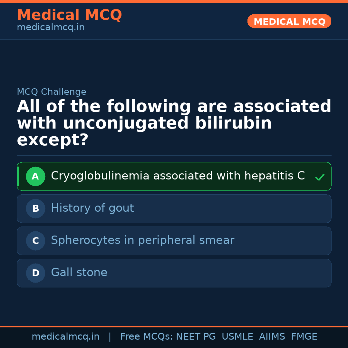Open medicalmcq.in link under header title
This screenshot has height=348, width=348.
pyautogui.click(x=51, y=27)
